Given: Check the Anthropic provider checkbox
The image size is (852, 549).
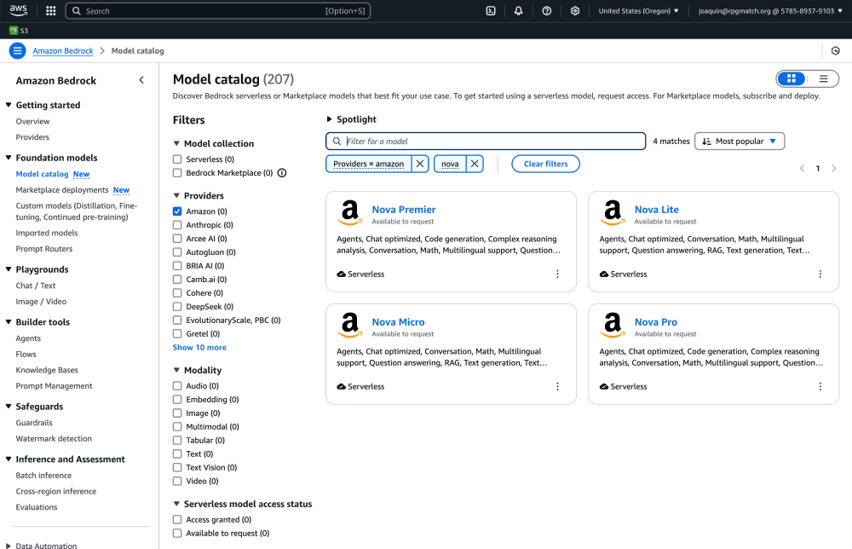Looking at the screenshot, I should click(177, 225).
